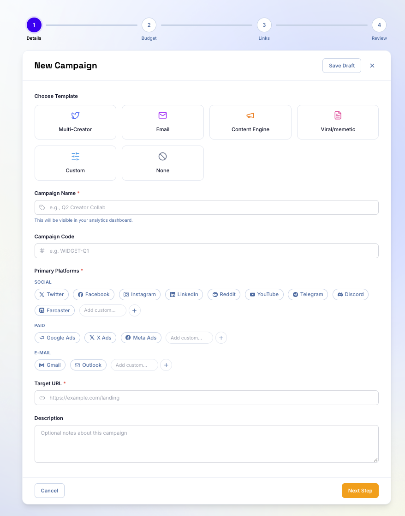Toggle the Reddit platform chip
Image resolution: width=405 pixels, height=516 pixels.
[224, 294]
